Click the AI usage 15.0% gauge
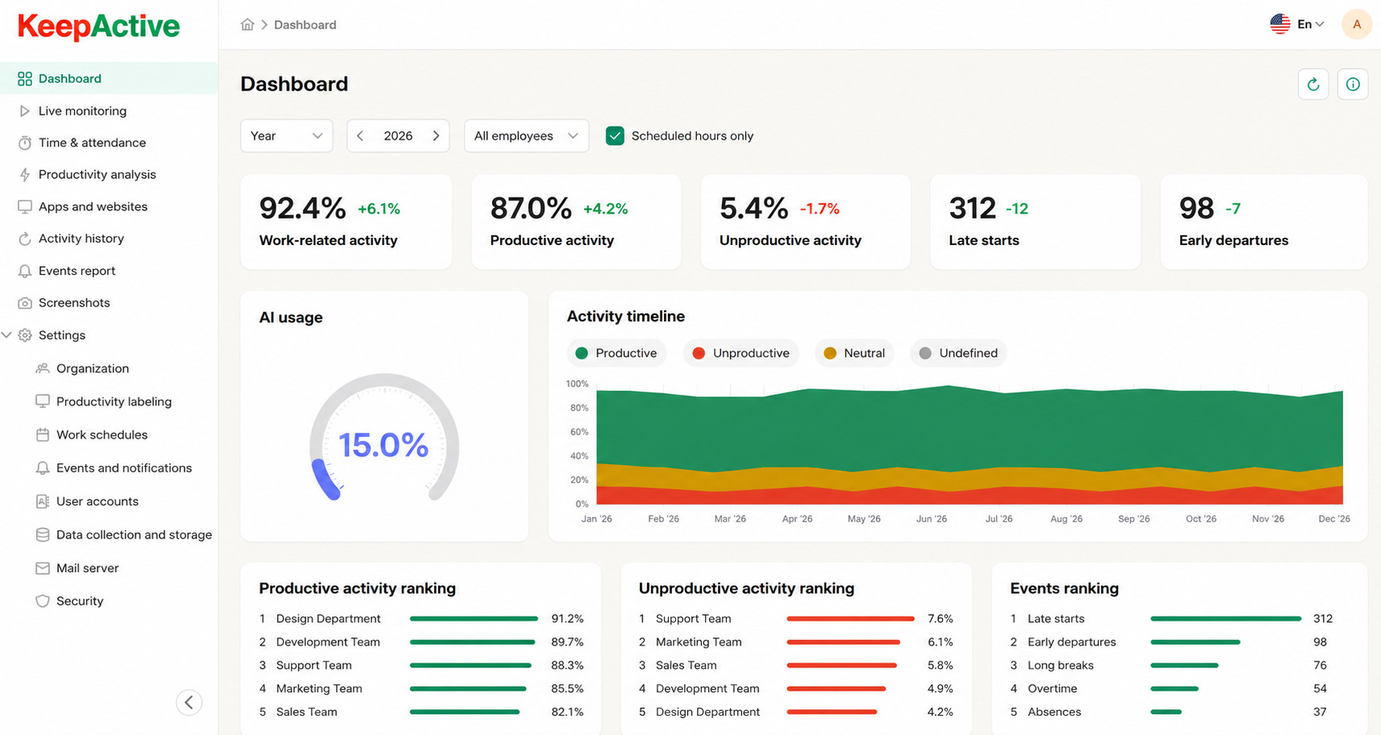Image resolution: width=1381 pixels, height=735 pixels. (384, 438)
